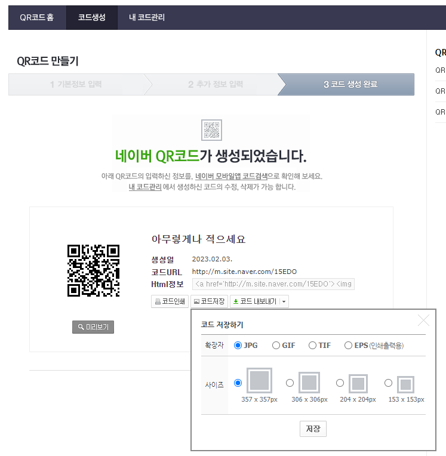Click the 미리보기 preview button

[93, 327]
